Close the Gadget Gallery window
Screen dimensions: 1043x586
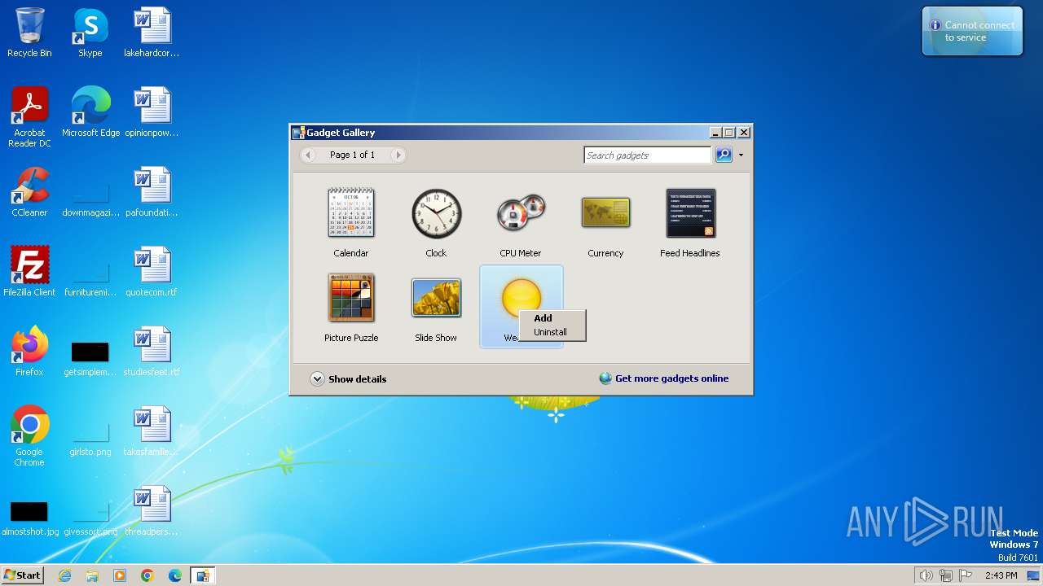pyautogui.click(x=744, y=133)
